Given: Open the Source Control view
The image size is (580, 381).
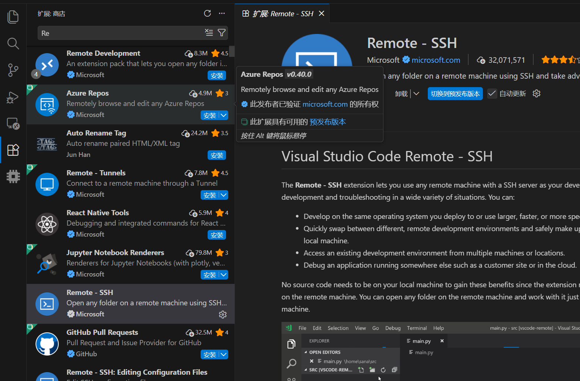Looking at the screenshot, I should (x=13, y=70).
